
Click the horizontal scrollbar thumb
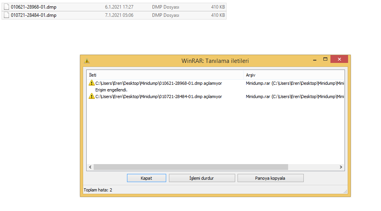coord(191,167)
